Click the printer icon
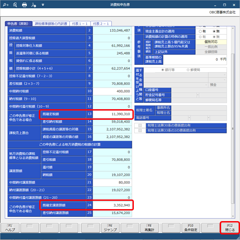The height and width of the screenshot is (240, 240). [24, 5]
